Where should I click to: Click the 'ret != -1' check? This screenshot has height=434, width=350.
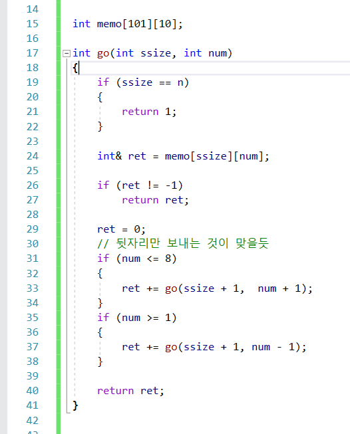(149, 185)
